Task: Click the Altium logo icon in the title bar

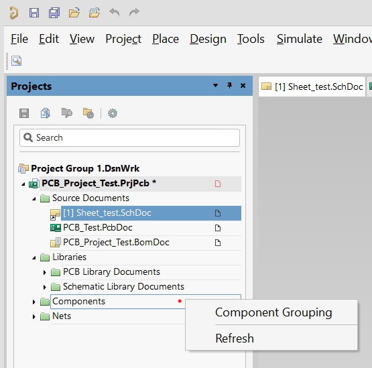Action: 14,13
